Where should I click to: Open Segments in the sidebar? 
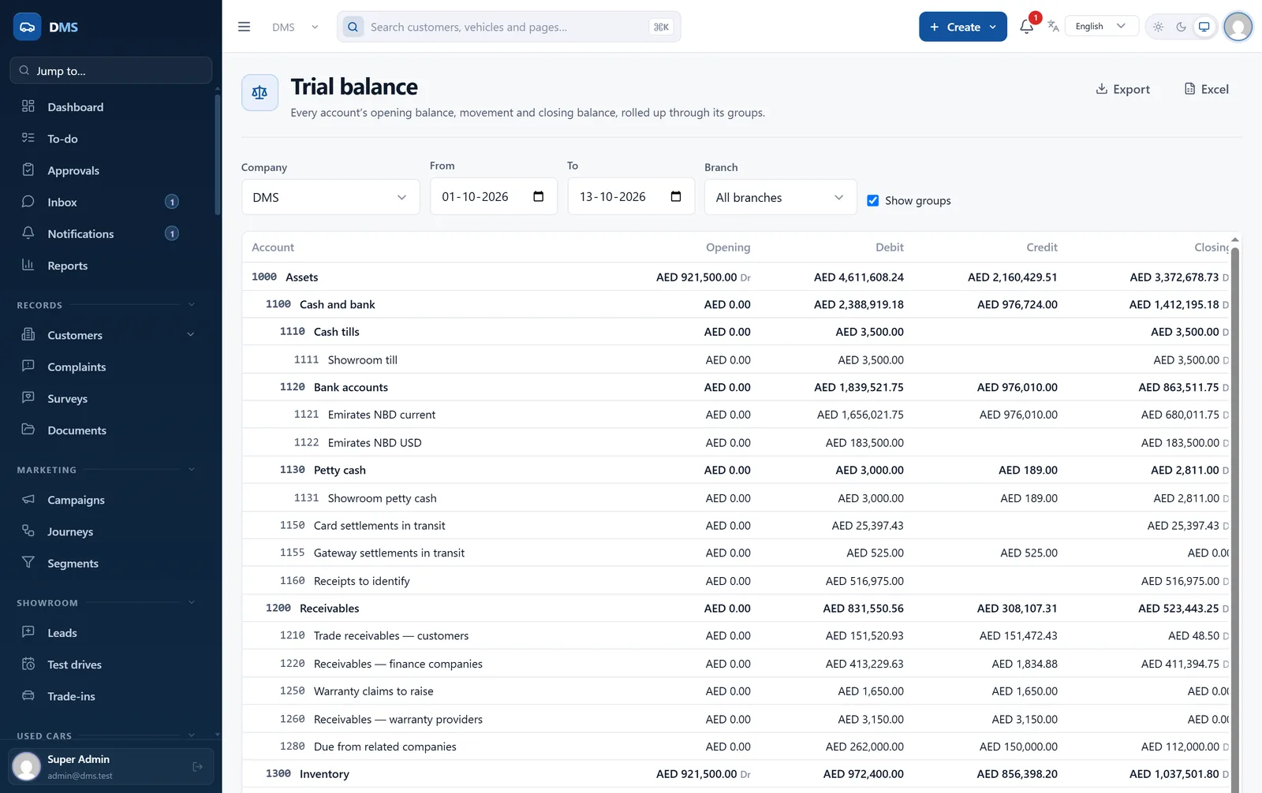point(110,563)
